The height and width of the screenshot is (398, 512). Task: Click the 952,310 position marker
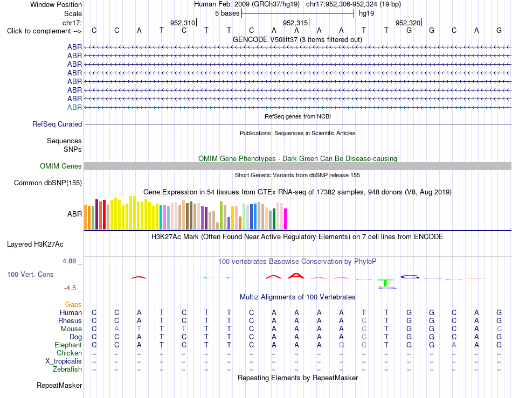tap(183, 23)
